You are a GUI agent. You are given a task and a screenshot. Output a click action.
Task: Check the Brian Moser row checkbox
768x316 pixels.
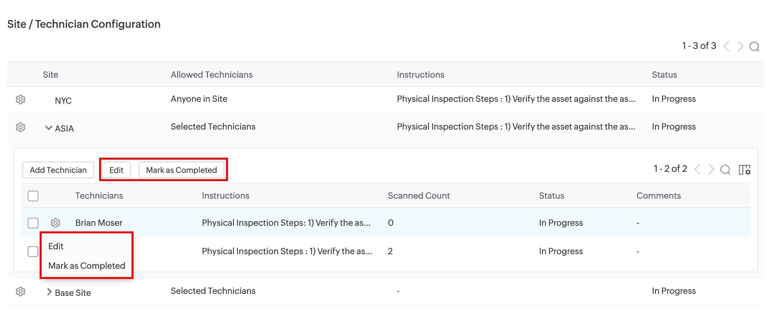[33, 223]
